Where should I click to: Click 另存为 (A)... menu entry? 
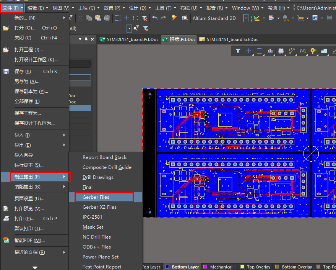pyautogui.click(x=35, y=82)
